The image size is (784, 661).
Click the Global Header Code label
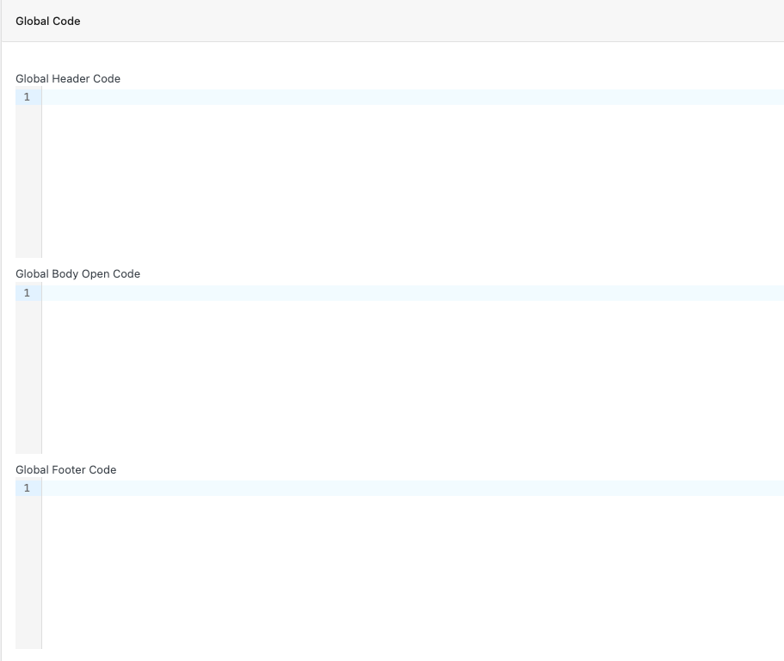pyautogui.click(x=68, y=78)
